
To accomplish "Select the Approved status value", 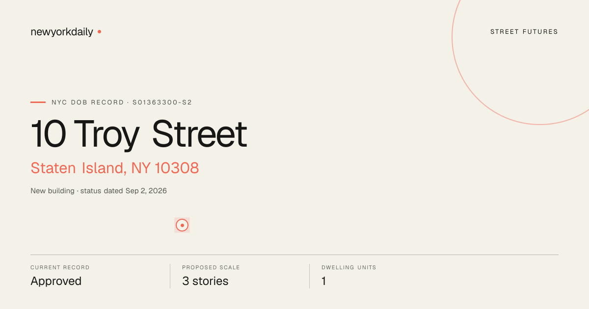I will pos(56,281).
